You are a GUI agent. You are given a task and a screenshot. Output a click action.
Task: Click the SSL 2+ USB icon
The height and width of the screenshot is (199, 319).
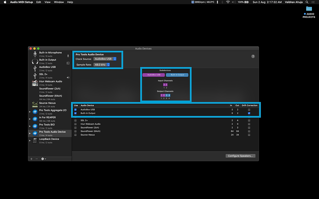click(35, 76)
